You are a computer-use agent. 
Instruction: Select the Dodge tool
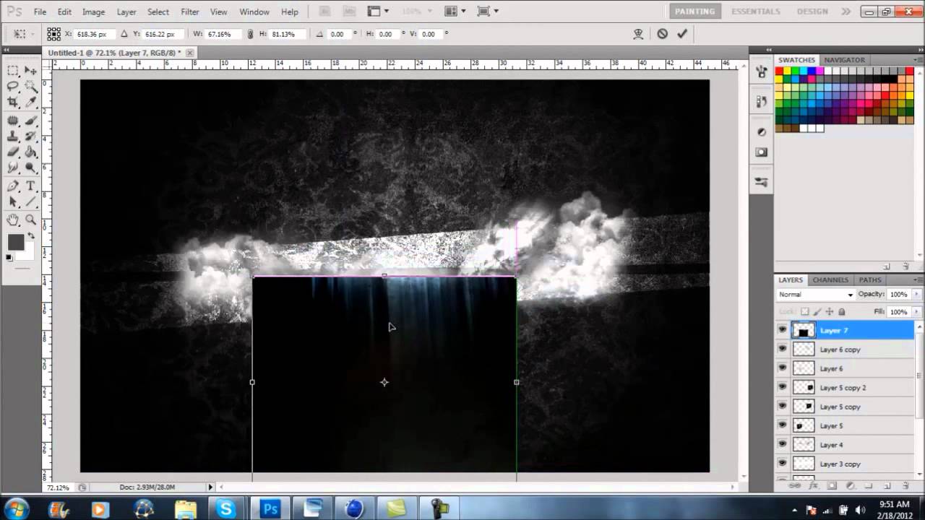[31, 168]
